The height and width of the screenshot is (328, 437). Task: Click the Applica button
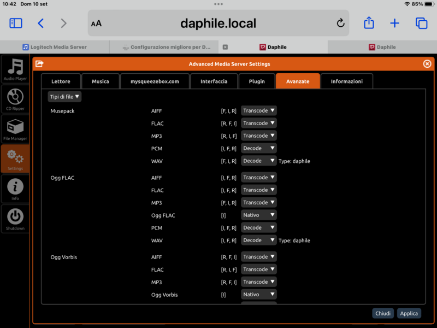[x=409, y=313]
